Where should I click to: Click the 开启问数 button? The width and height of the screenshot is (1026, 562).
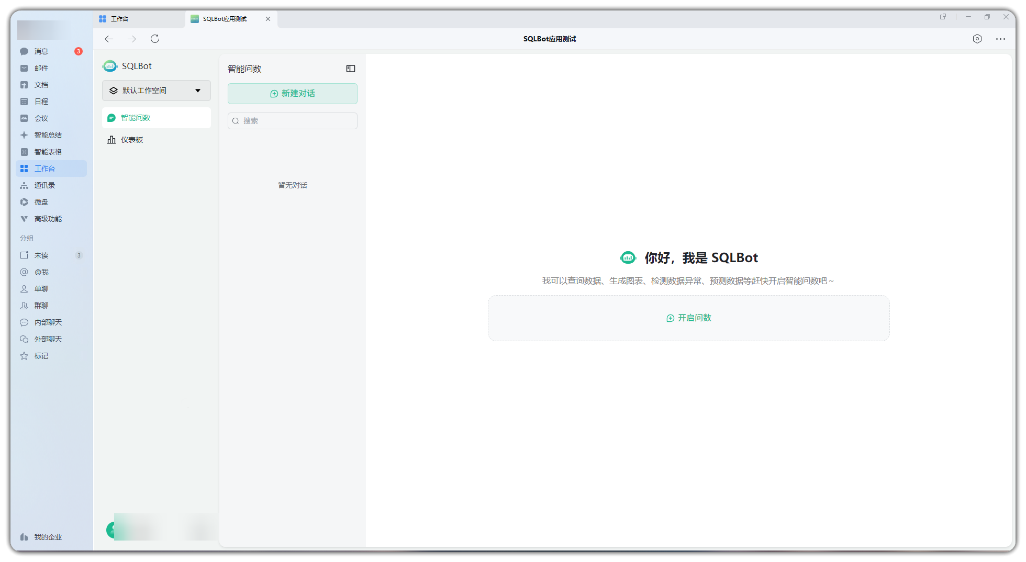pyautogui.click(x=688, y=318)
